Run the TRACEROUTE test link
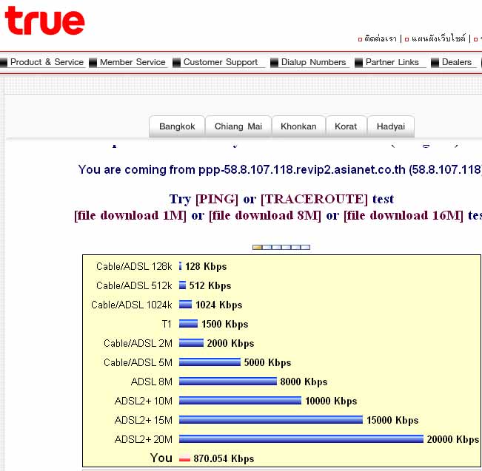This screenshot has width=482, height=471. 314,199
